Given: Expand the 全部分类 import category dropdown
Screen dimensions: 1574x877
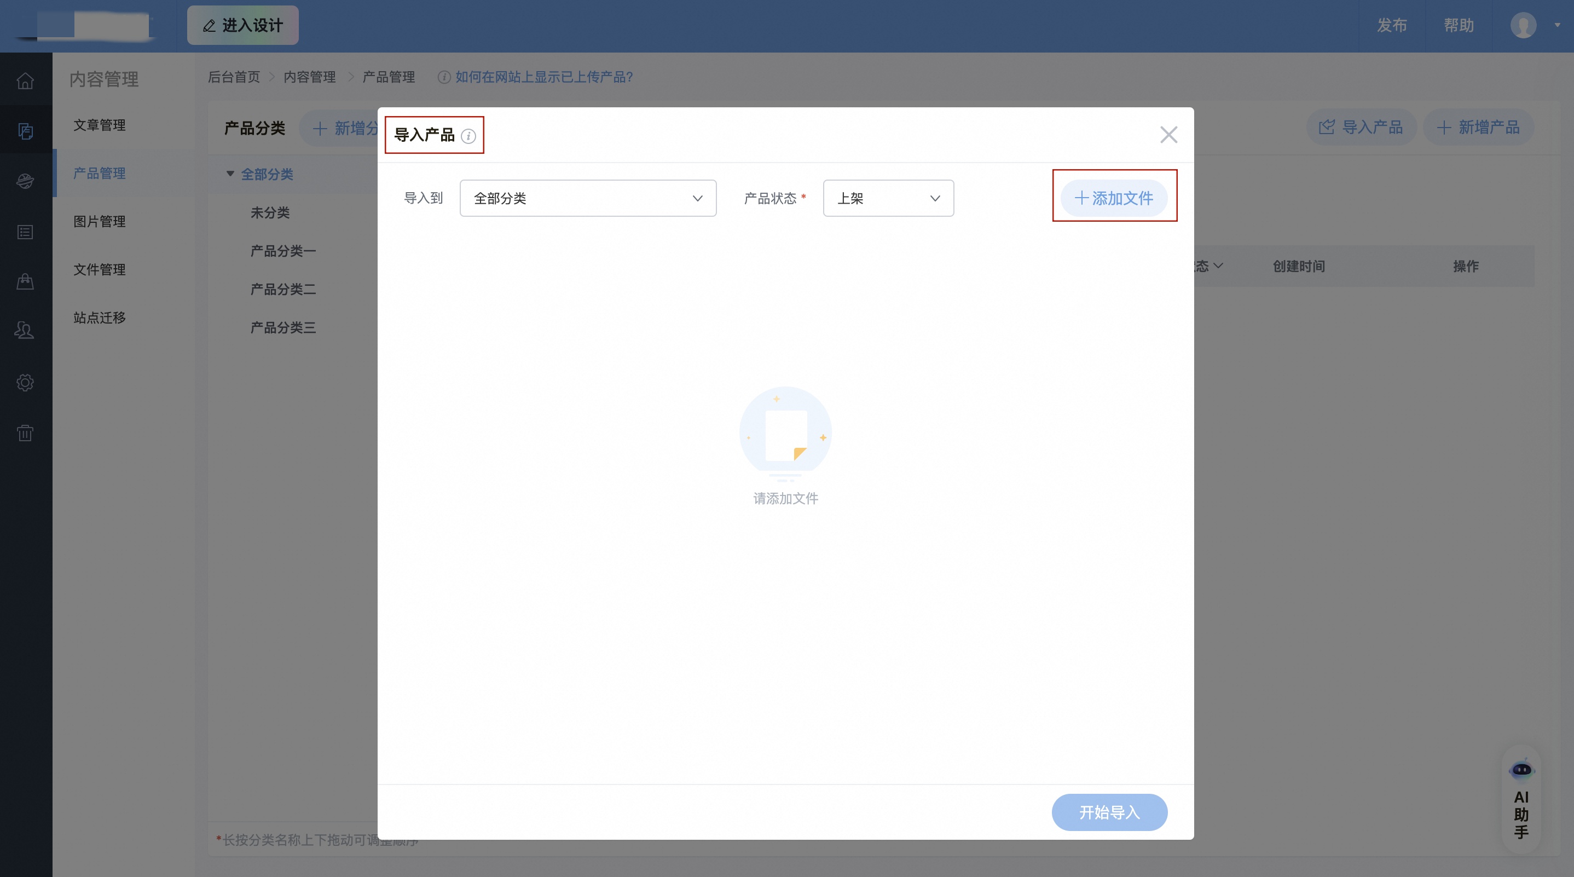Looking at the screenshot, I should coord(587,198).
